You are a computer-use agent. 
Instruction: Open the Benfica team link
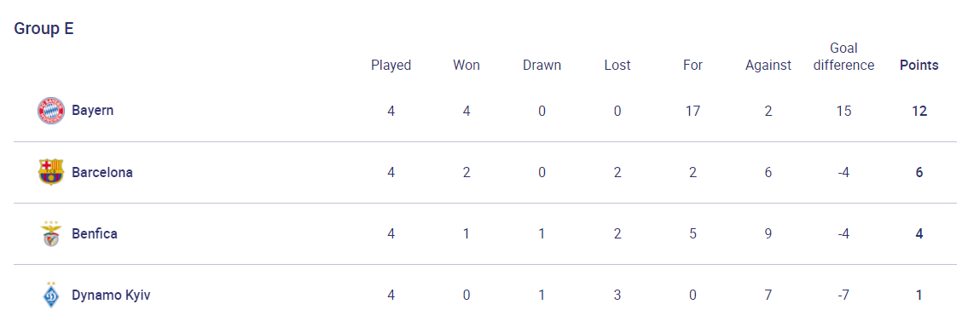95,233
